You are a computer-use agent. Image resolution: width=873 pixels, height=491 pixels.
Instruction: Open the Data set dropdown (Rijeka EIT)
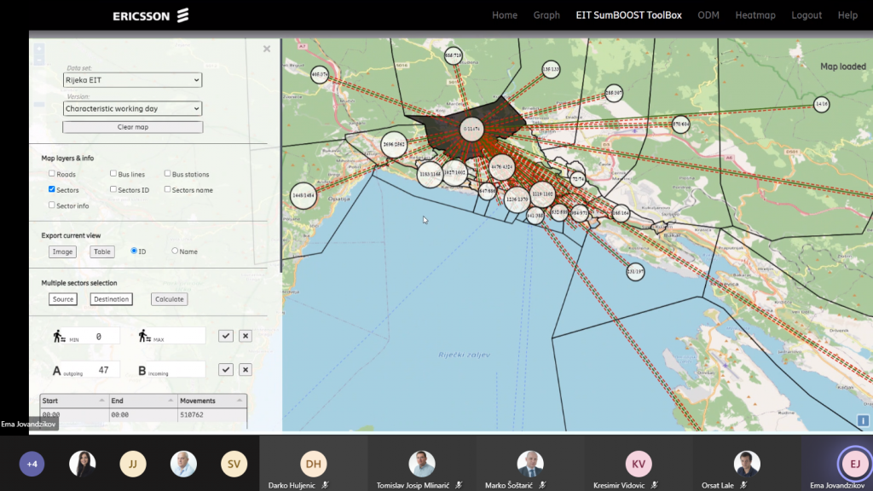pos(132,80)
